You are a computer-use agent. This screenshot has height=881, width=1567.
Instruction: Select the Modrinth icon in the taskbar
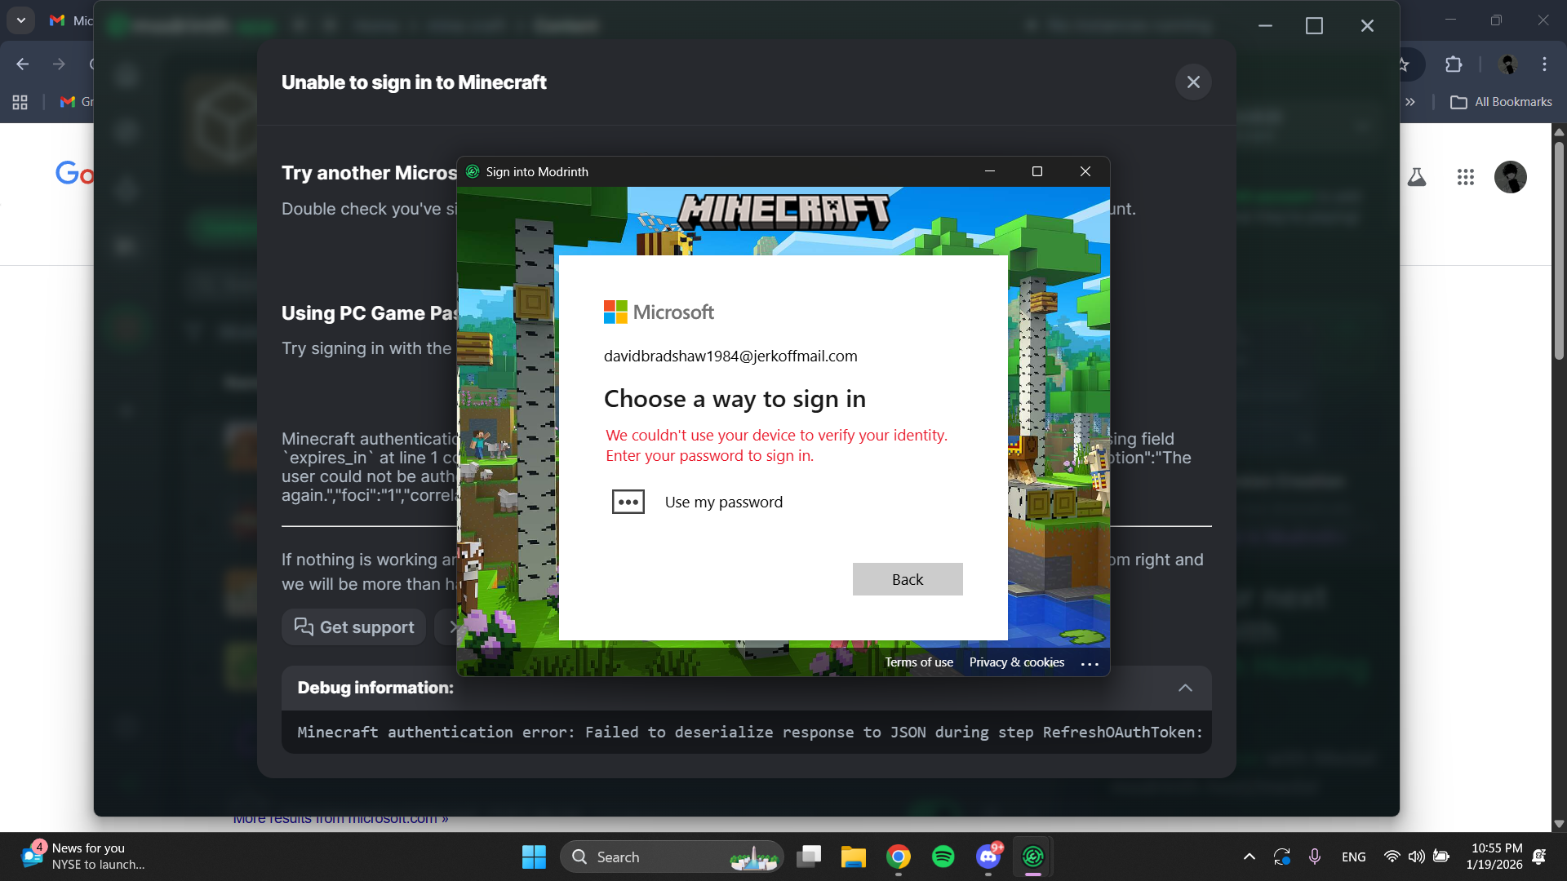(x=1032, y=857)
